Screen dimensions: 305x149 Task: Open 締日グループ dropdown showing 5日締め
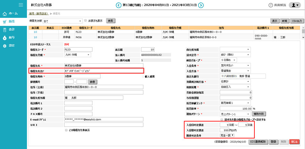pyautogui.click(x=228, y=60)
